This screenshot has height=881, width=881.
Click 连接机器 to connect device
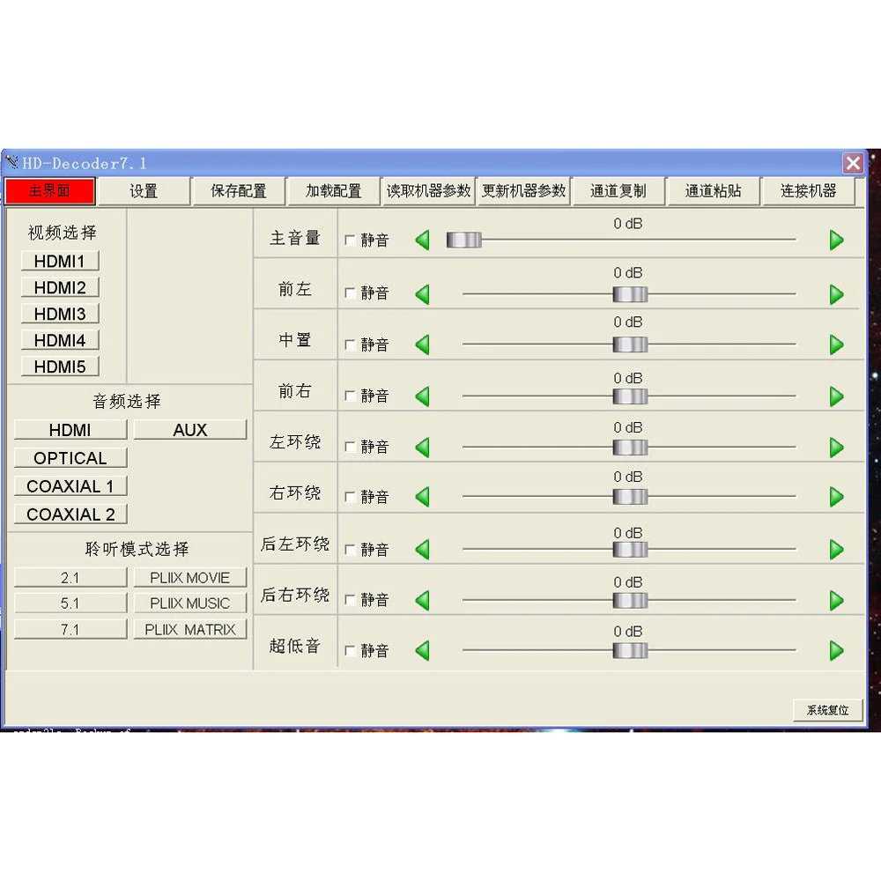click(x=809, y=191)
